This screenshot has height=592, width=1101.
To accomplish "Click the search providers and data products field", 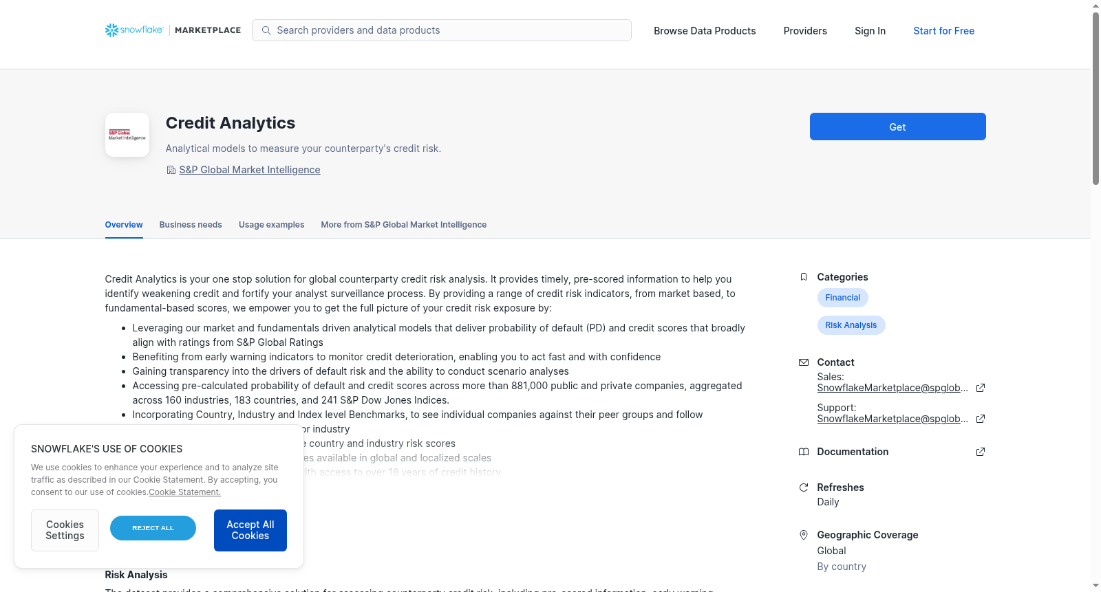I will 442,30.
